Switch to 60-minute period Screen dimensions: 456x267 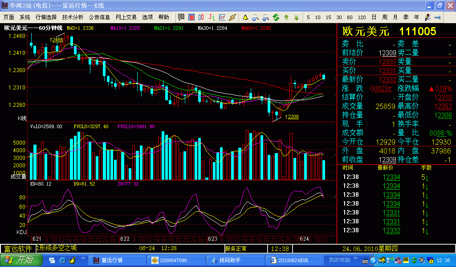(x=350, y=17)
